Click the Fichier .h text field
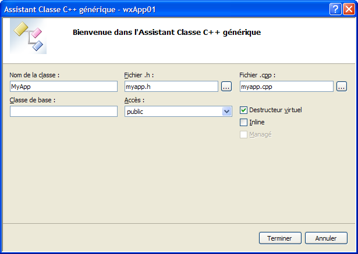The width and height of the screenshot is (358, 254). click(x=171, y=87)
